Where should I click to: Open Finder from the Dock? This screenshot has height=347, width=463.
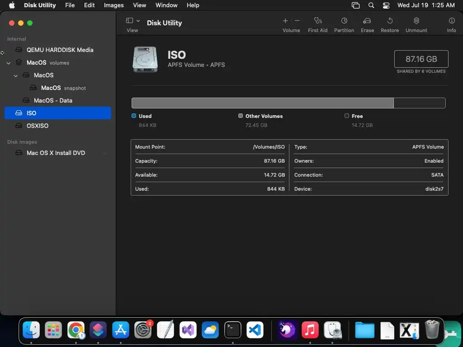click(x=31, y=329)
